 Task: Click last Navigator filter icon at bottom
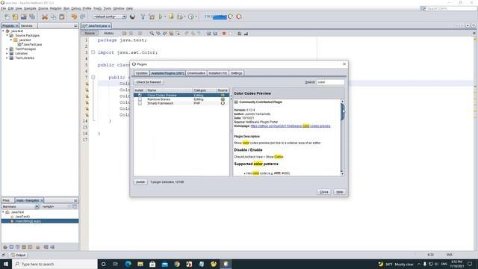click(x=52, y=247)
